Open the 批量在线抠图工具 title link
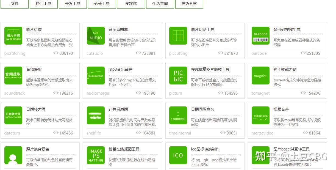Image resolution: width=336 pixels, height=170 pixels. pyautogui.click(x=124, y=149)
